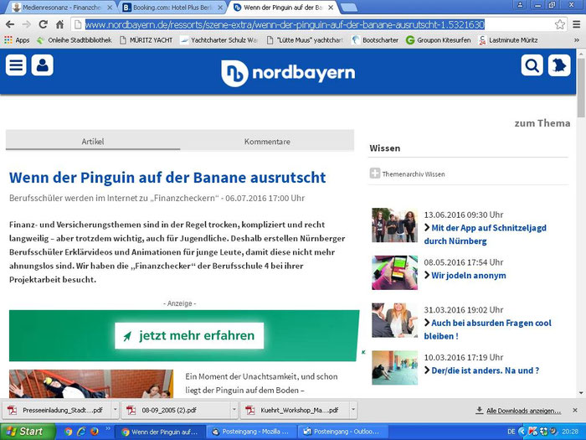The image size is (586, 440).
Task: Open the Lastminute Müritz bookmark
Action: click(x=508, y=40)
